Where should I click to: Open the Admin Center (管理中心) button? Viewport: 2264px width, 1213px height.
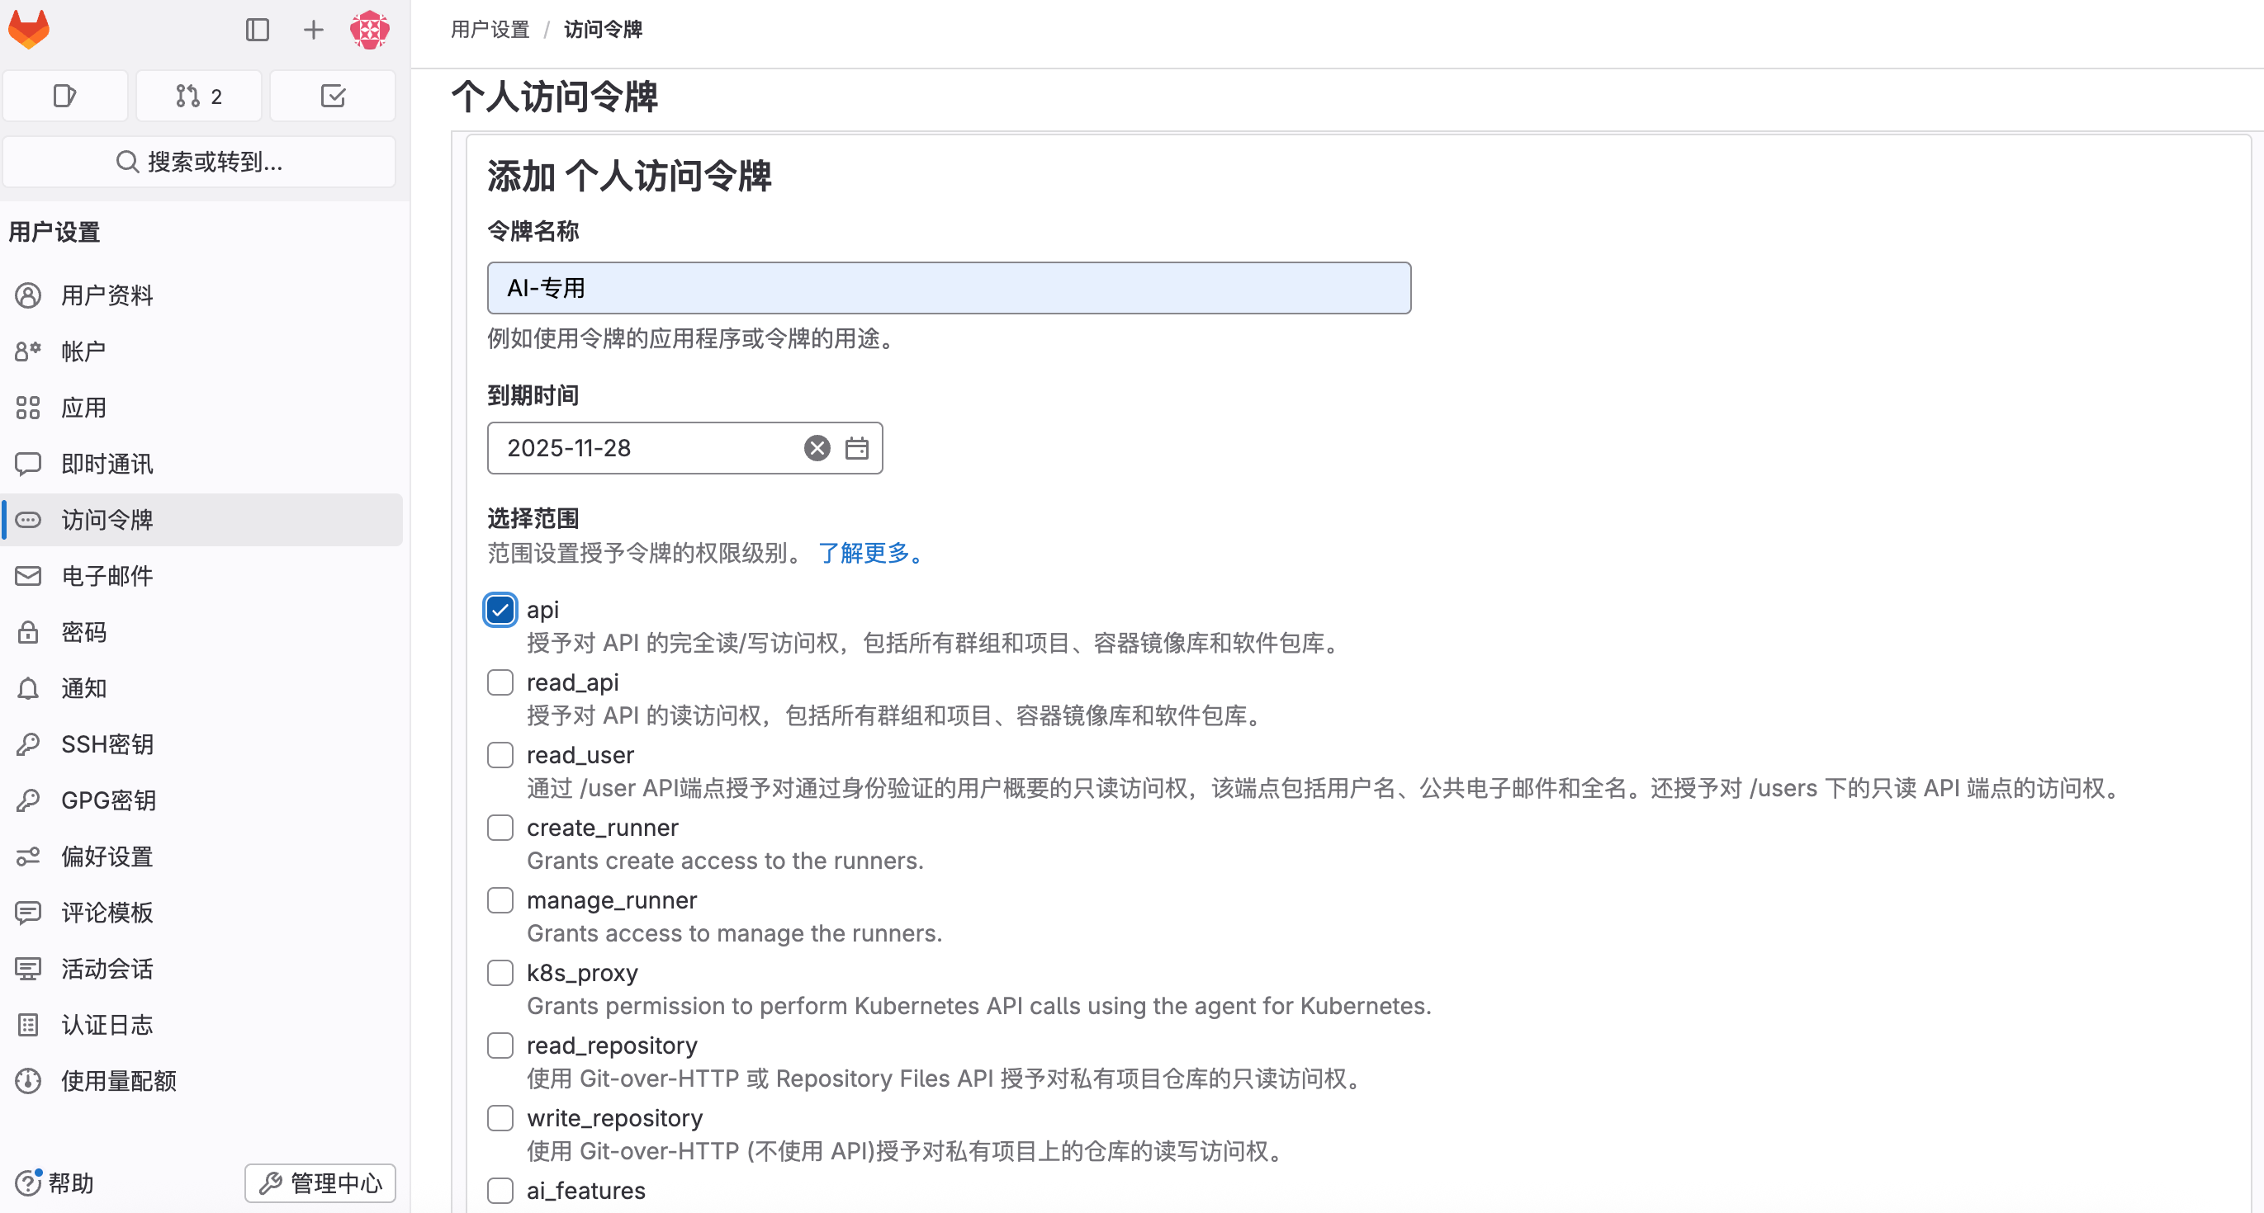[320, 1182]
